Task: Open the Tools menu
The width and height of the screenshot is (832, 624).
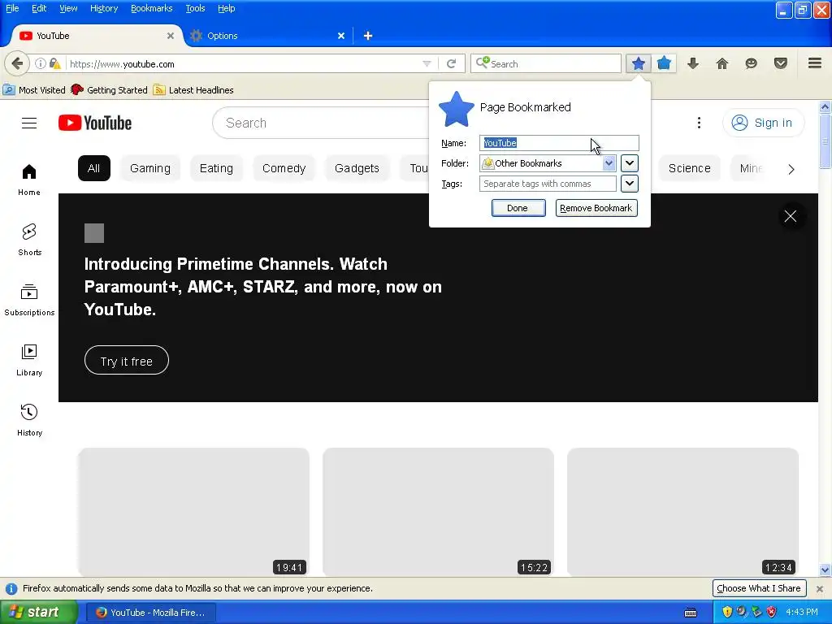Action: pyautogui.click(x=195, y=8)
